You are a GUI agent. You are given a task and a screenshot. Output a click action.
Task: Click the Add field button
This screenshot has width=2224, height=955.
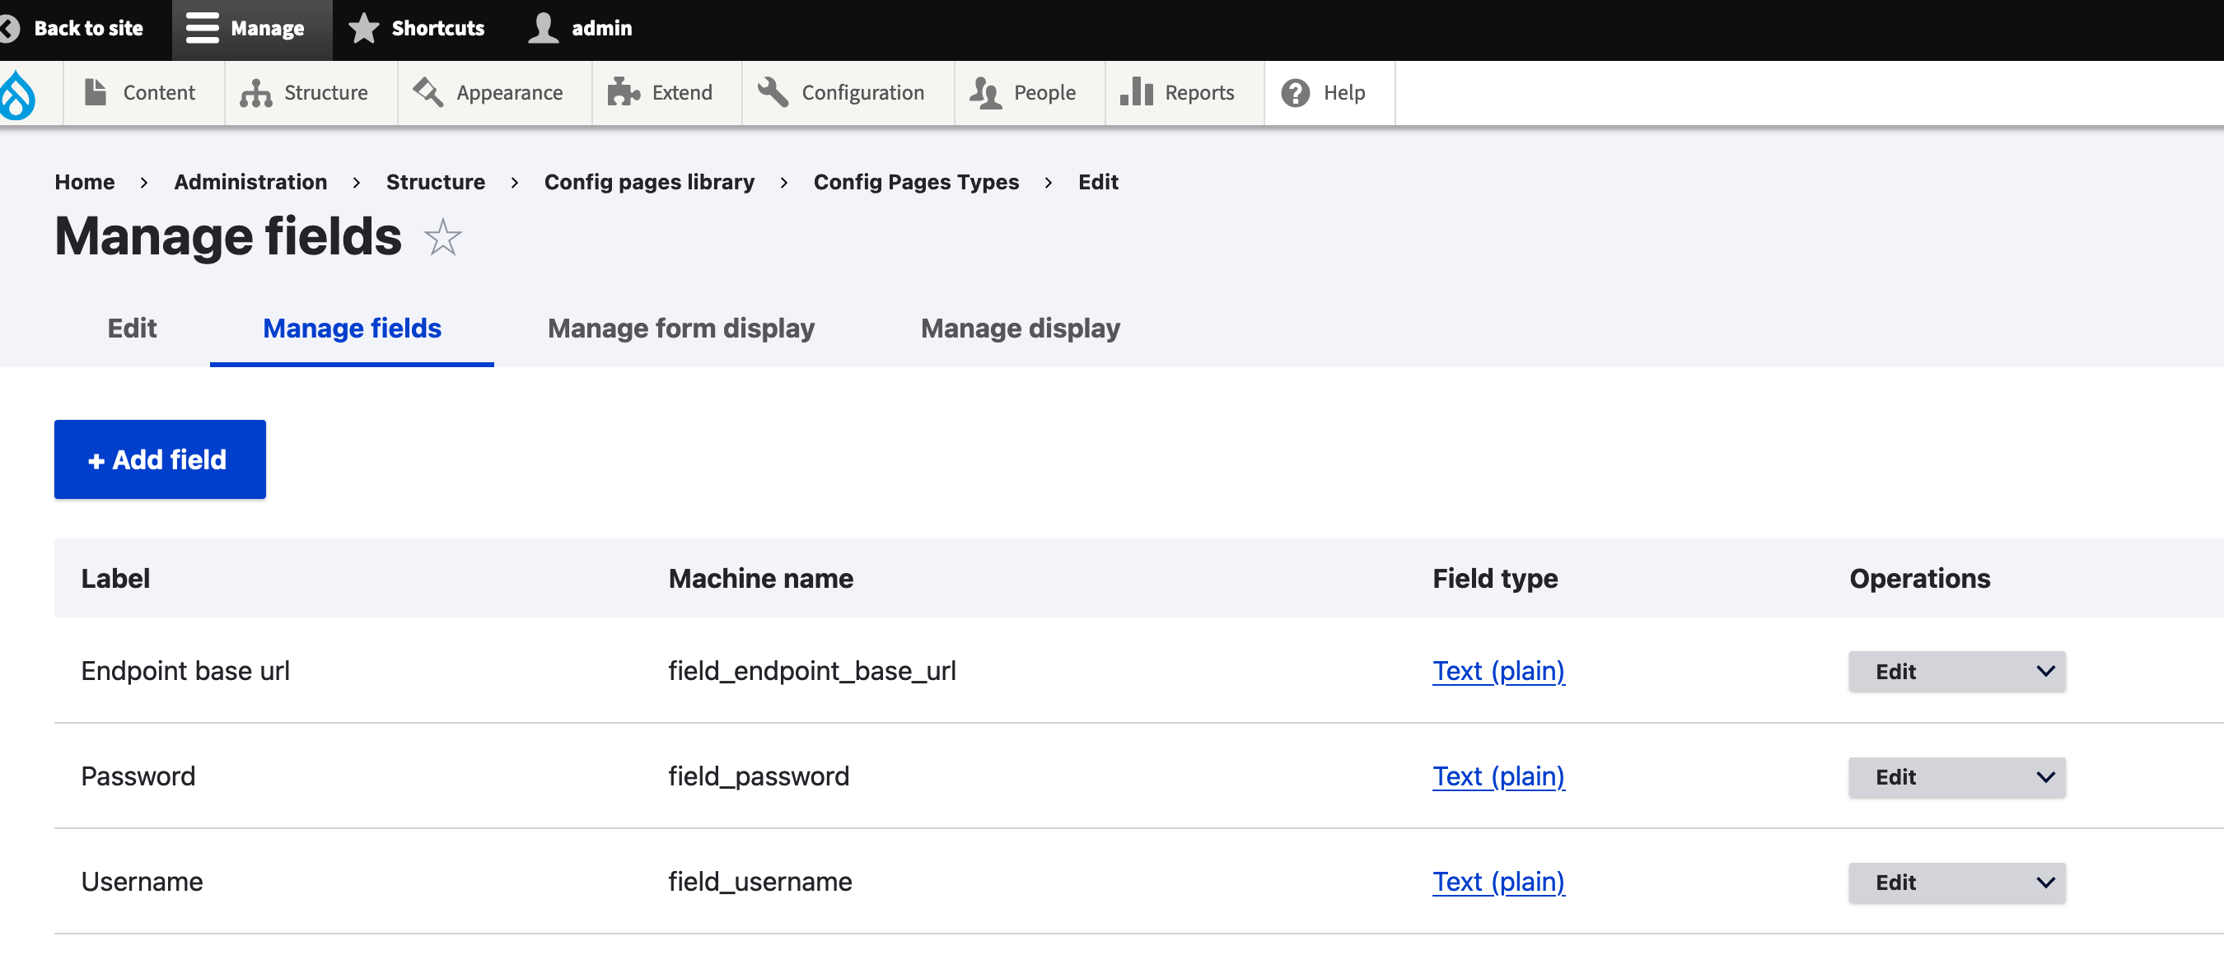160,459
